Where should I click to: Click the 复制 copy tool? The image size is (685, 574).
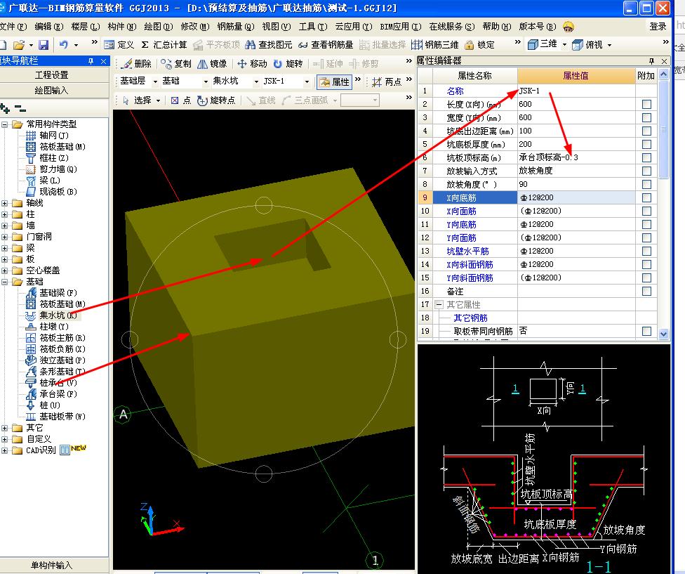[175, 64]
